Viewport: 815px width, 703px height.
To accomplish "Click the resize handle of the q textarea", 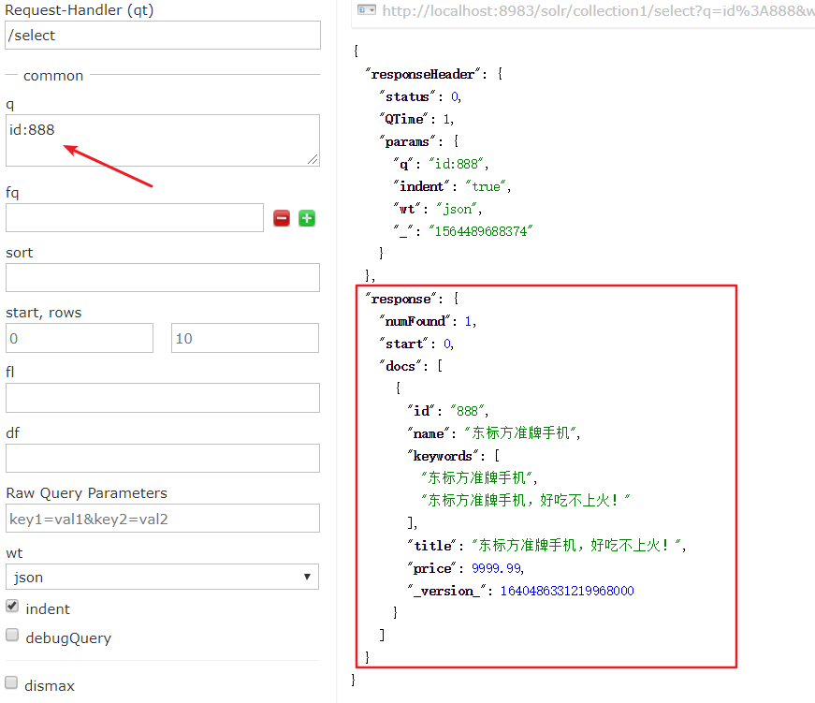I will [x=313, y=159].
